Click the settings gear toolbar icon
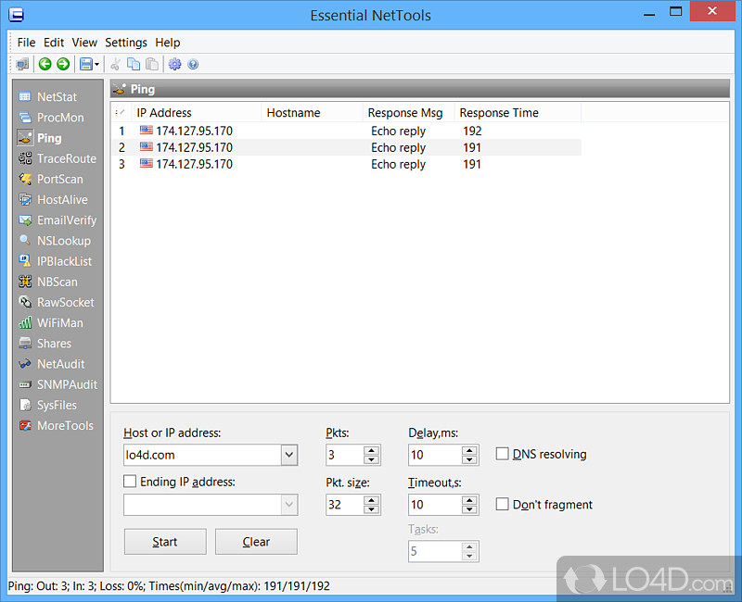The width and height of the screenshot is (742, 602). coord(174,64)
